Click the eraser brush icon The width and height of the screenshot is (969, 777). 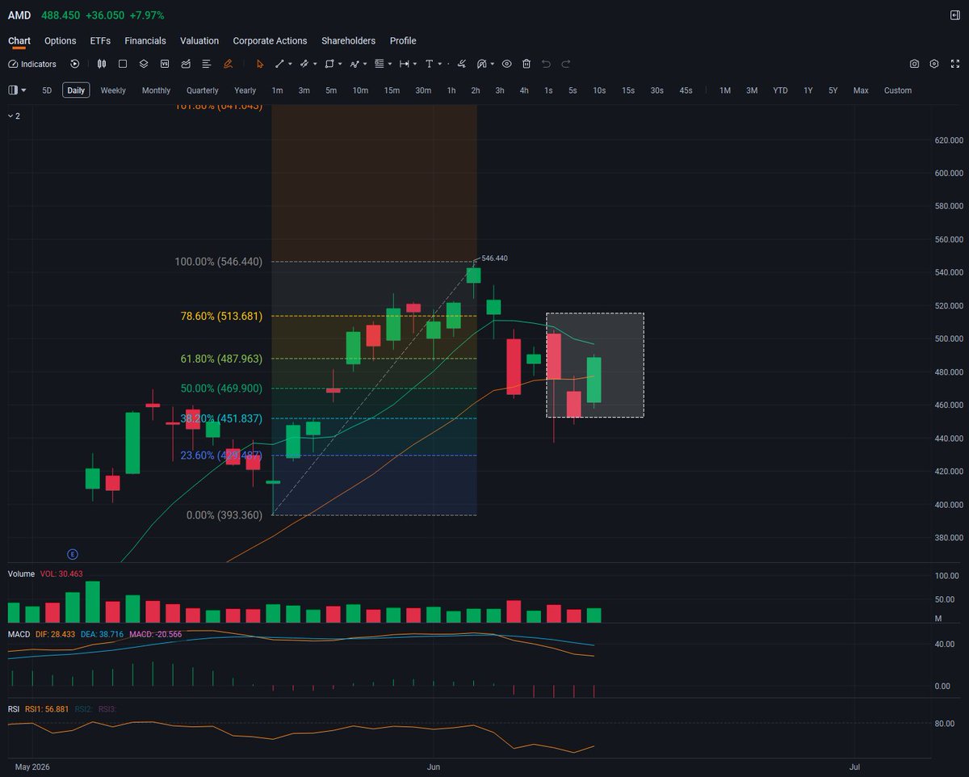(x=461, y=64)
